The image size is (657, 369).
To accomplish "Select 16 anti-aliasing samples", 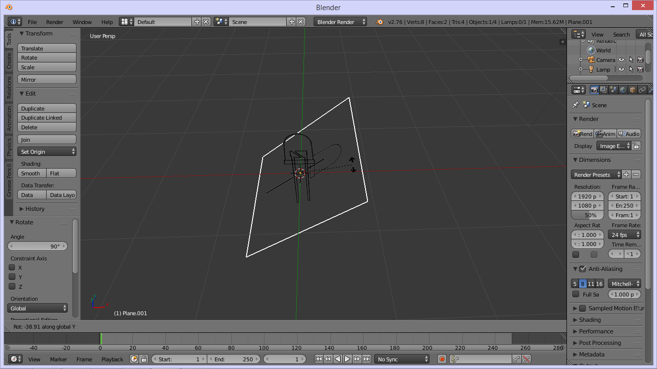I will click(599, 283).
